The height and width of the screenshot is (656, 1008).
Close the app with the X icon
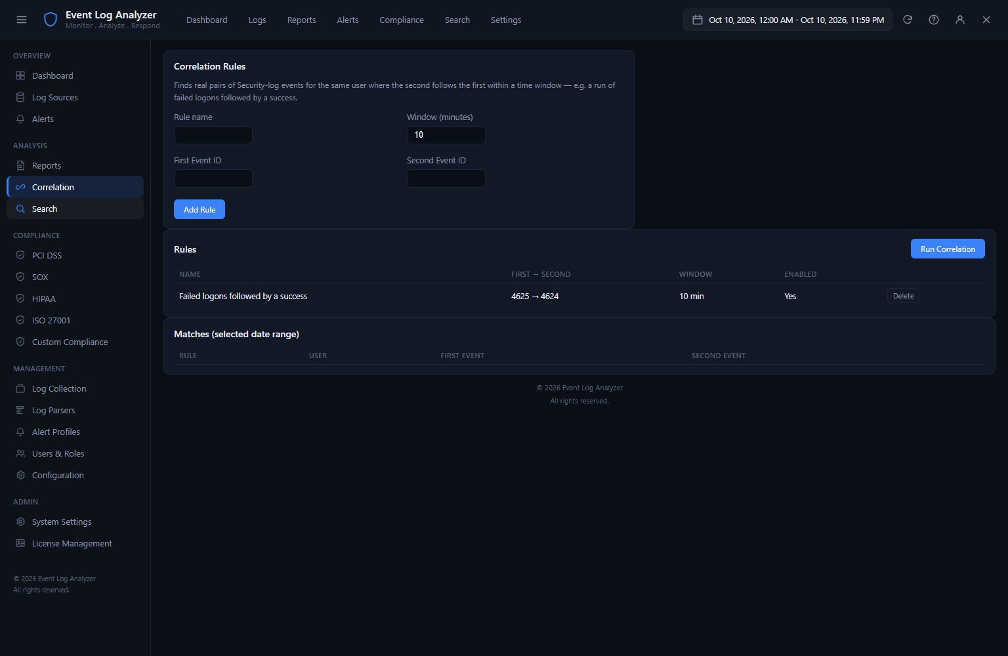(x=986, y=20)
